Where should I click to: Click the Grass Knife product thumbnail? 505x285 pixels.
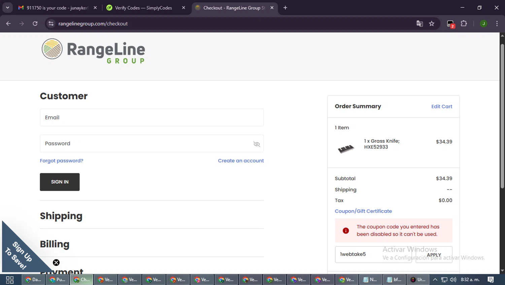coord(346,148)
